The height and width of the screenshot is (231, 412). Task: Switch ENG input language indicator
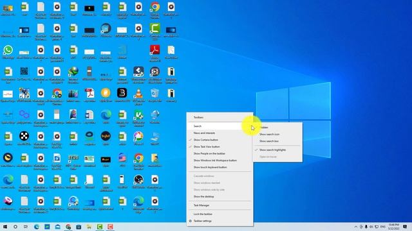(383, 227)
